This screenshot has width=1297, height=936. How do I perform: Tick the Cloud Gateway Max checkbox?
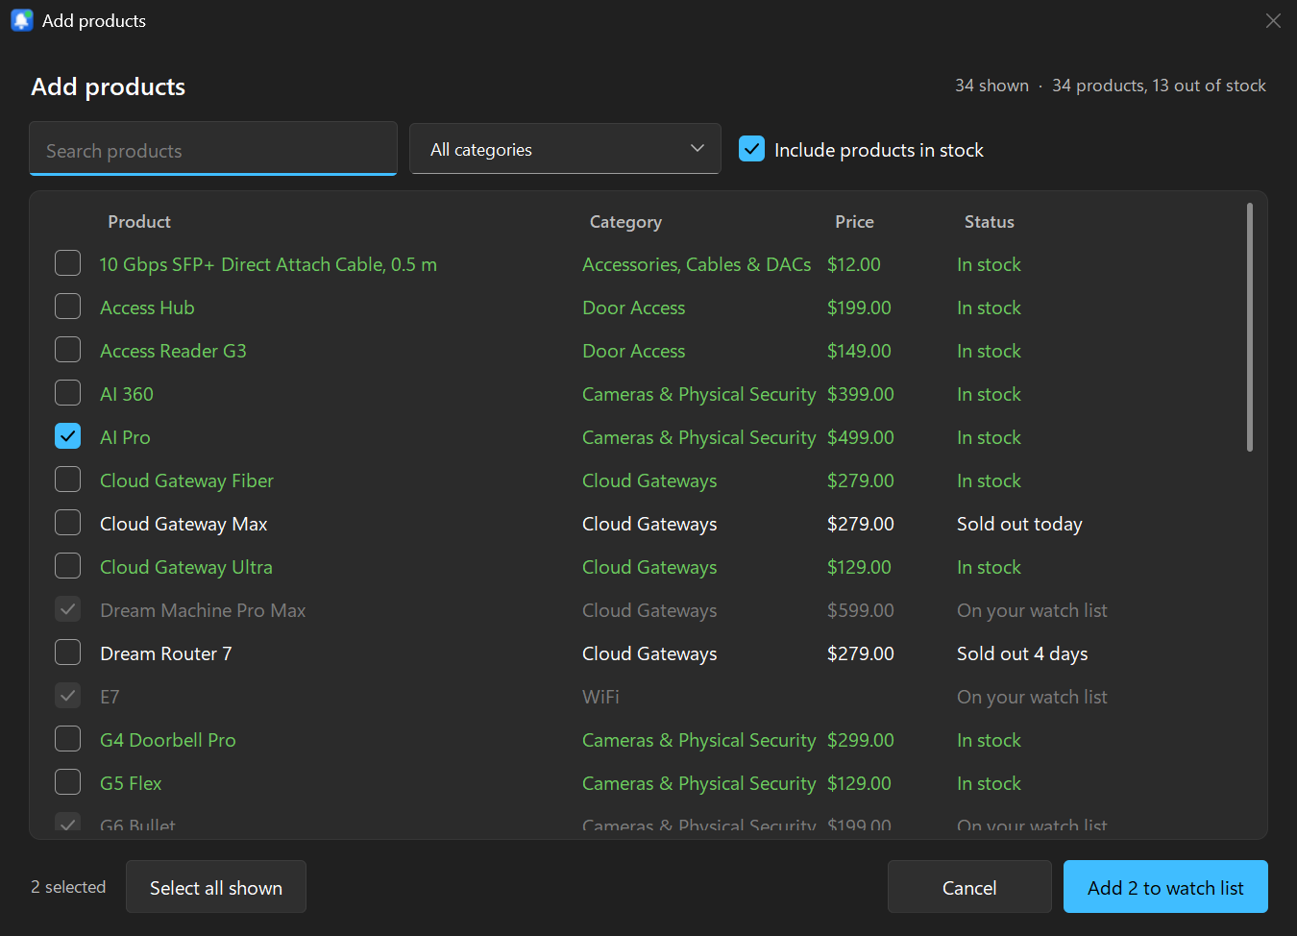(x=67, y=523)
